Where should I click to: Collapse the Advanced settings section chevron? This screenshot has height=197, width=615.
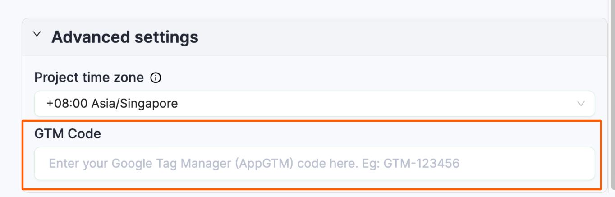[x=37, y=34]
